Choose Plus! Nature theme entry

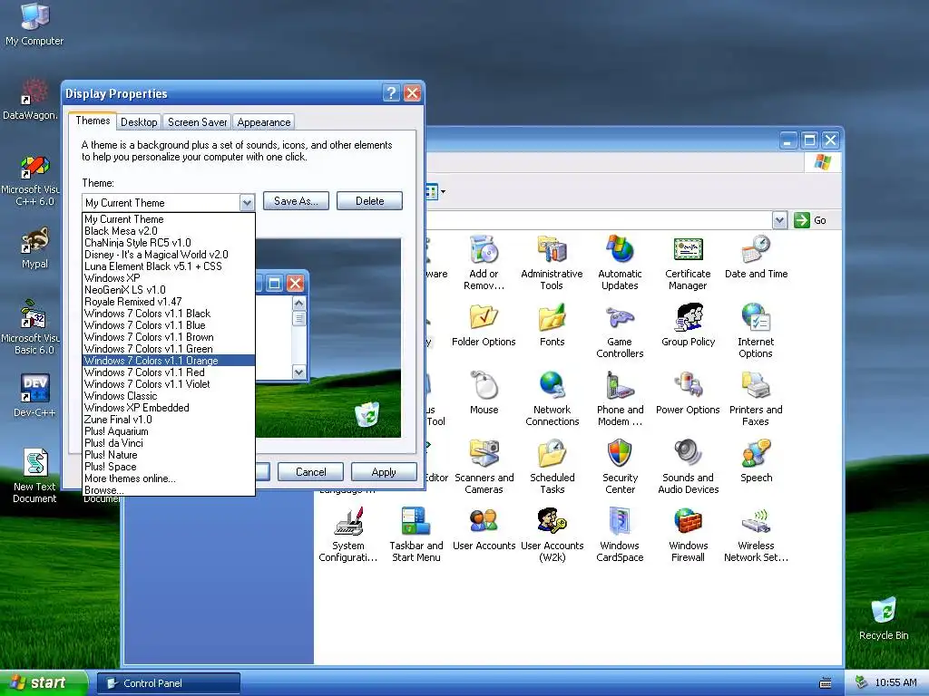tap(169, 455)
